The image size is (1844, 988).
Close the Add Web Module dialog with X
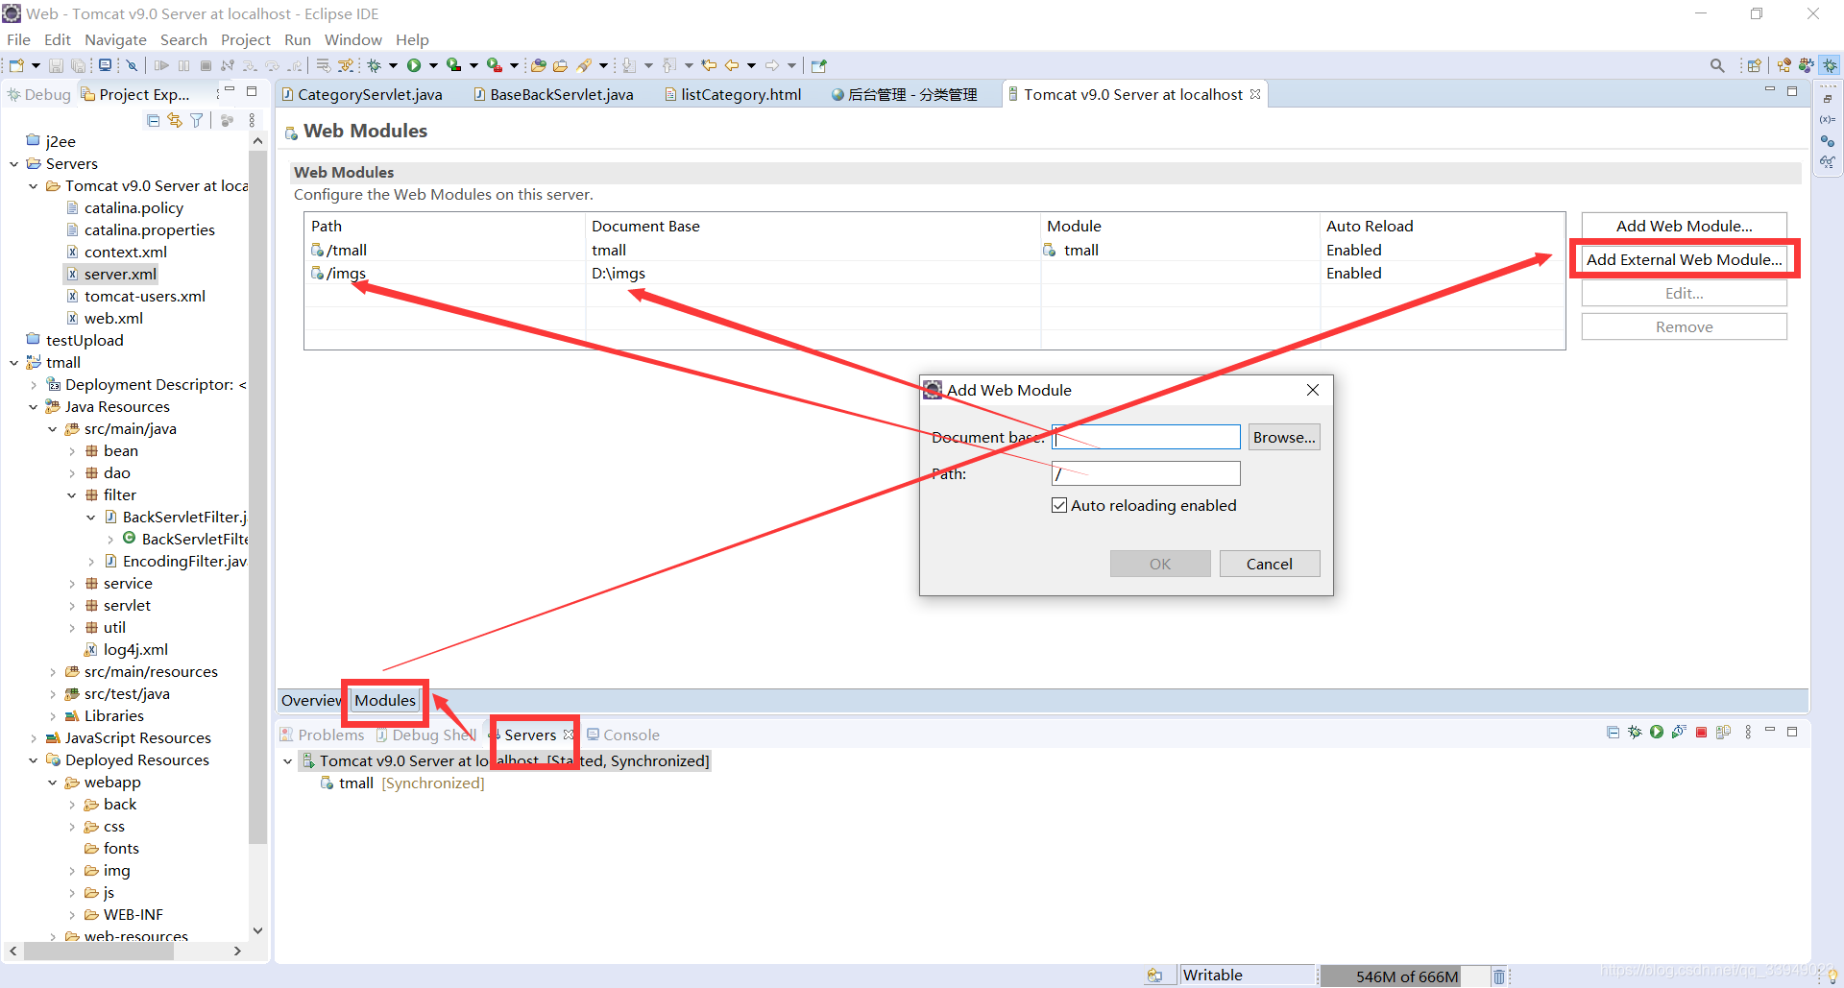click(x=1312, y=390)
